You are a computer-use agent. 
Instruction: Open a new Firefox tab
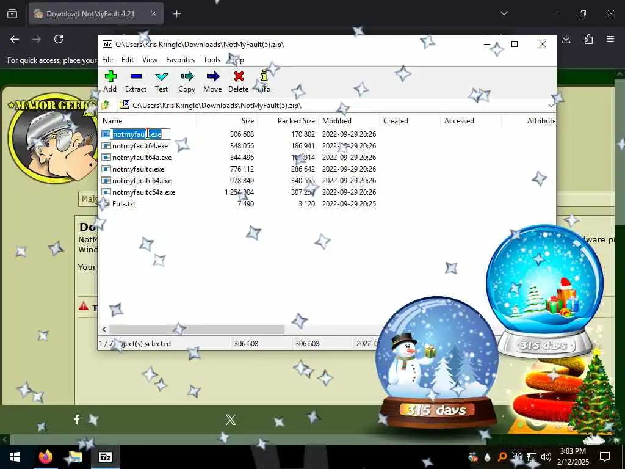click(x=176, y=14)
